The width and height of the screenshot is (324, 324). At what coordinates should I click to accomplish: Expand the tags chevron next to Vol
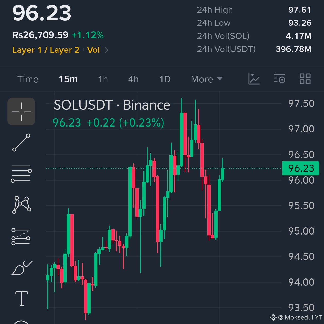(107, 50)
